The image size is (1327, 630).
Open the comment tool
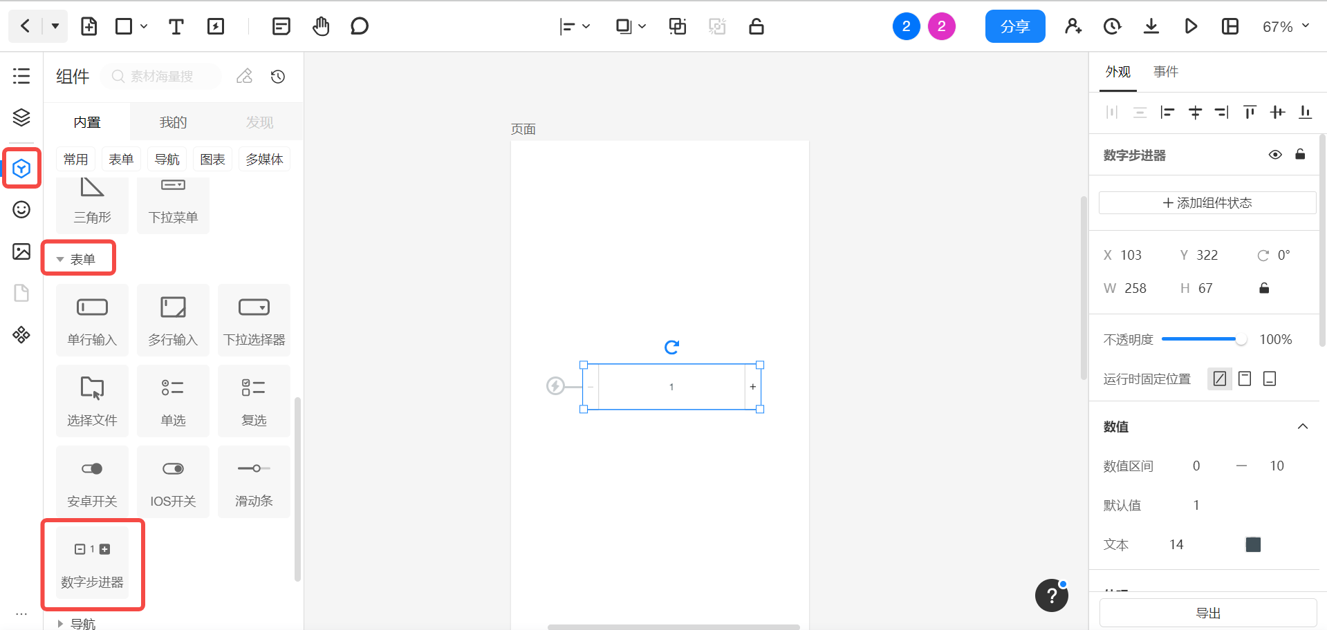click(359, 27)
